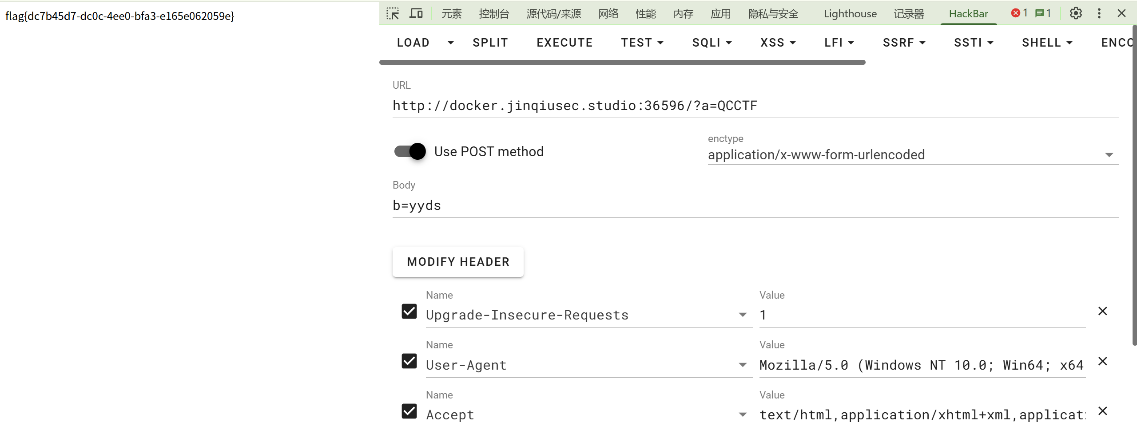This screenshot has width=1137, height=422.
Task: Toggle device toolbar emulation icon
Action: coord(416,13)
